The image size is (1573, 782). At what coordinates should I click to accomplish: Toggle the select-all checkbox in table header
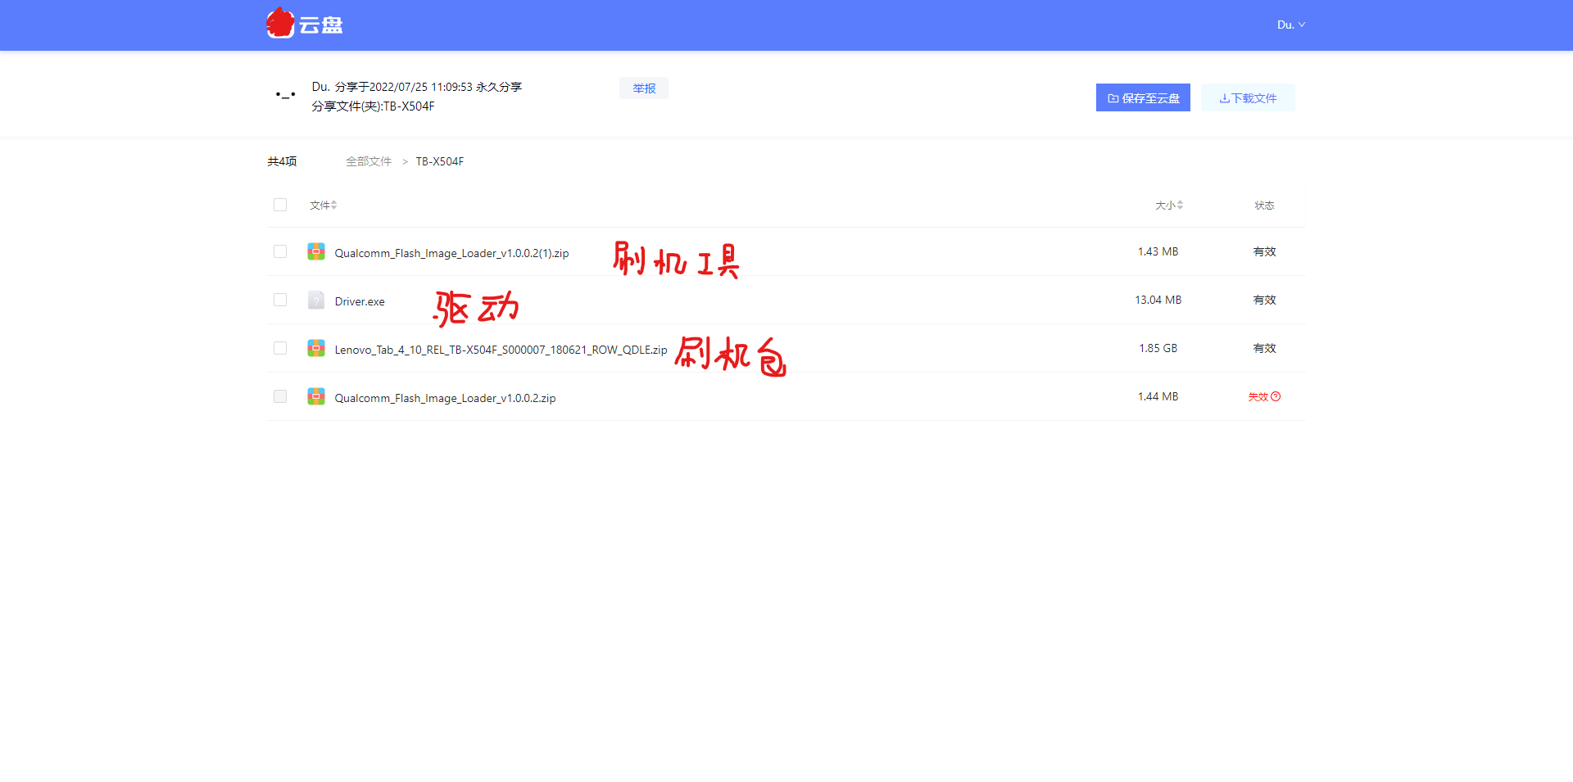[x=280, y=205]
